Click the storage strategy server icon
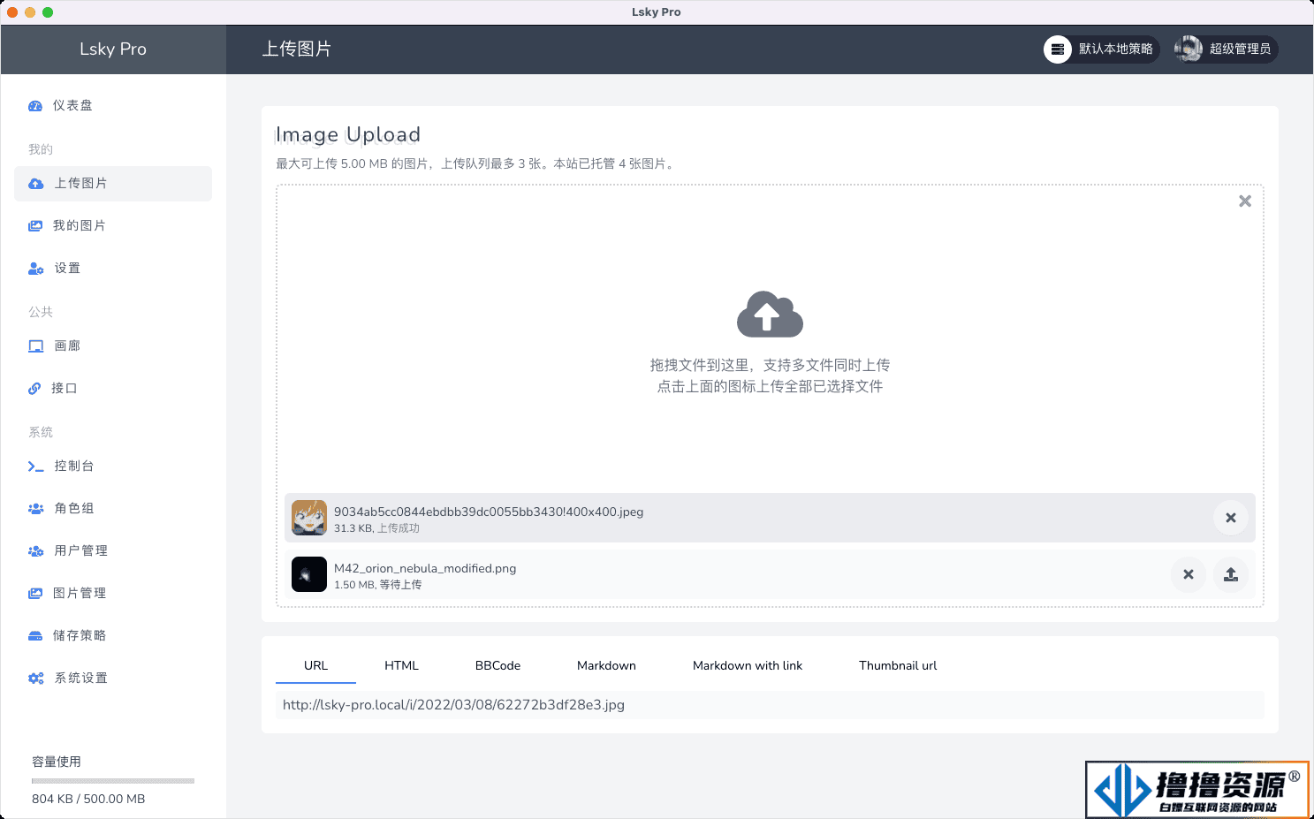 pyautogui.click(x=1058, y=49)
